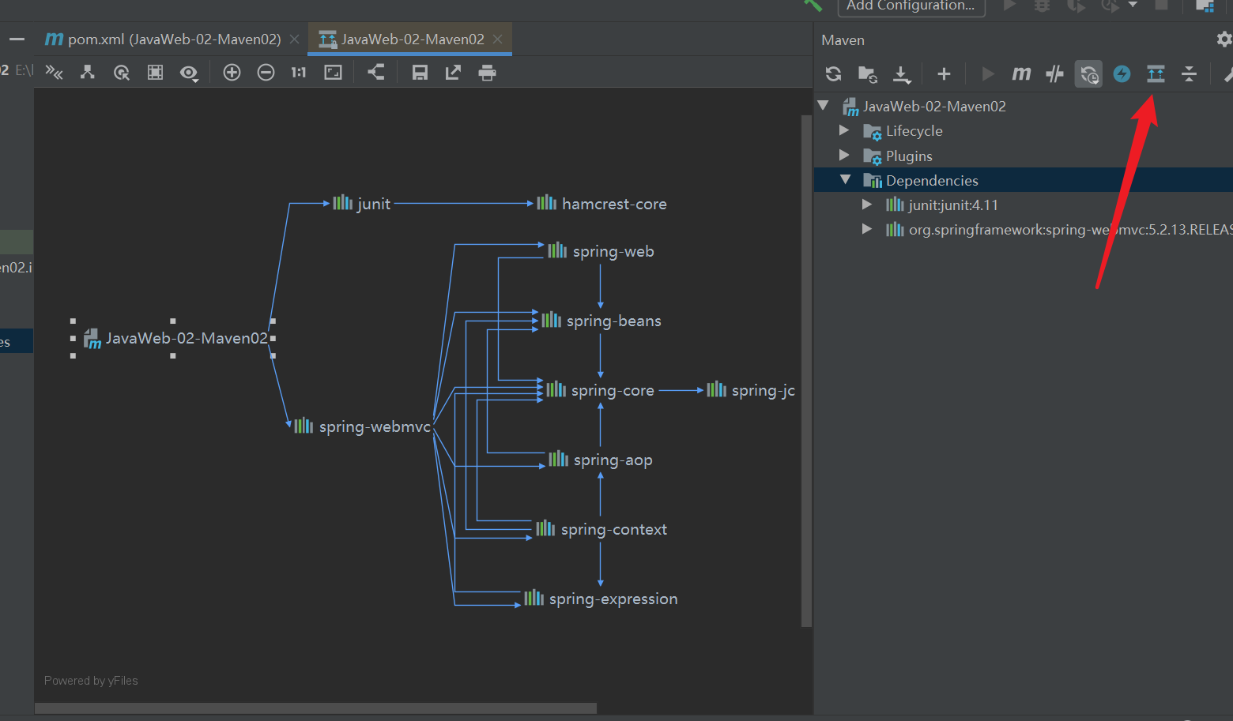Click the download sources icon
This screenshot has width=1233, height=721.
(902, 74)
